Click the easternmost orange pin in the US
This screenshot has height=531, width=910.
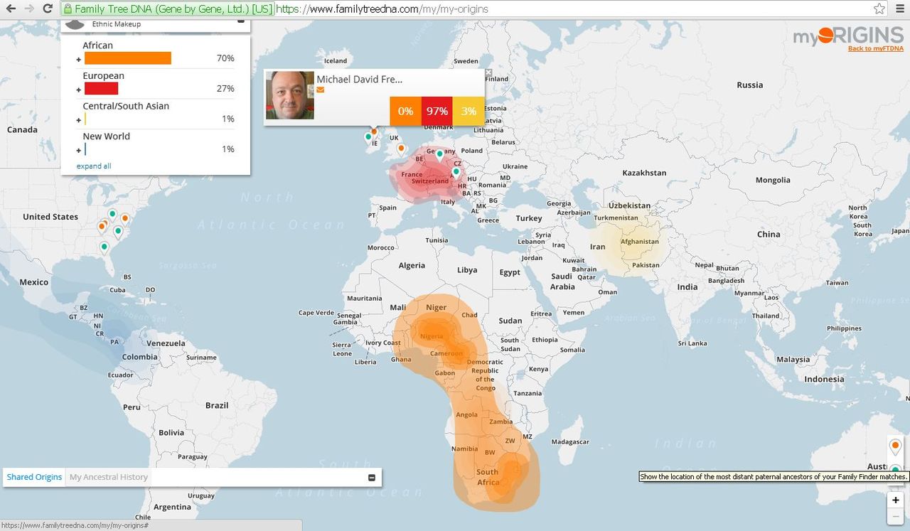tap(125, 219)
